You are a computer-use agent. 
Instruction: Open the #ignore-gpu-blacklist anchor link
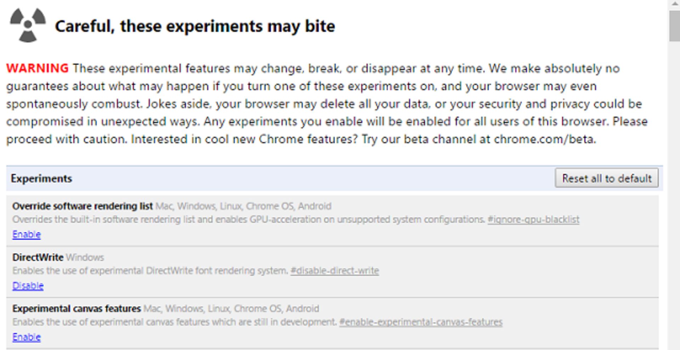pos(533,220)
